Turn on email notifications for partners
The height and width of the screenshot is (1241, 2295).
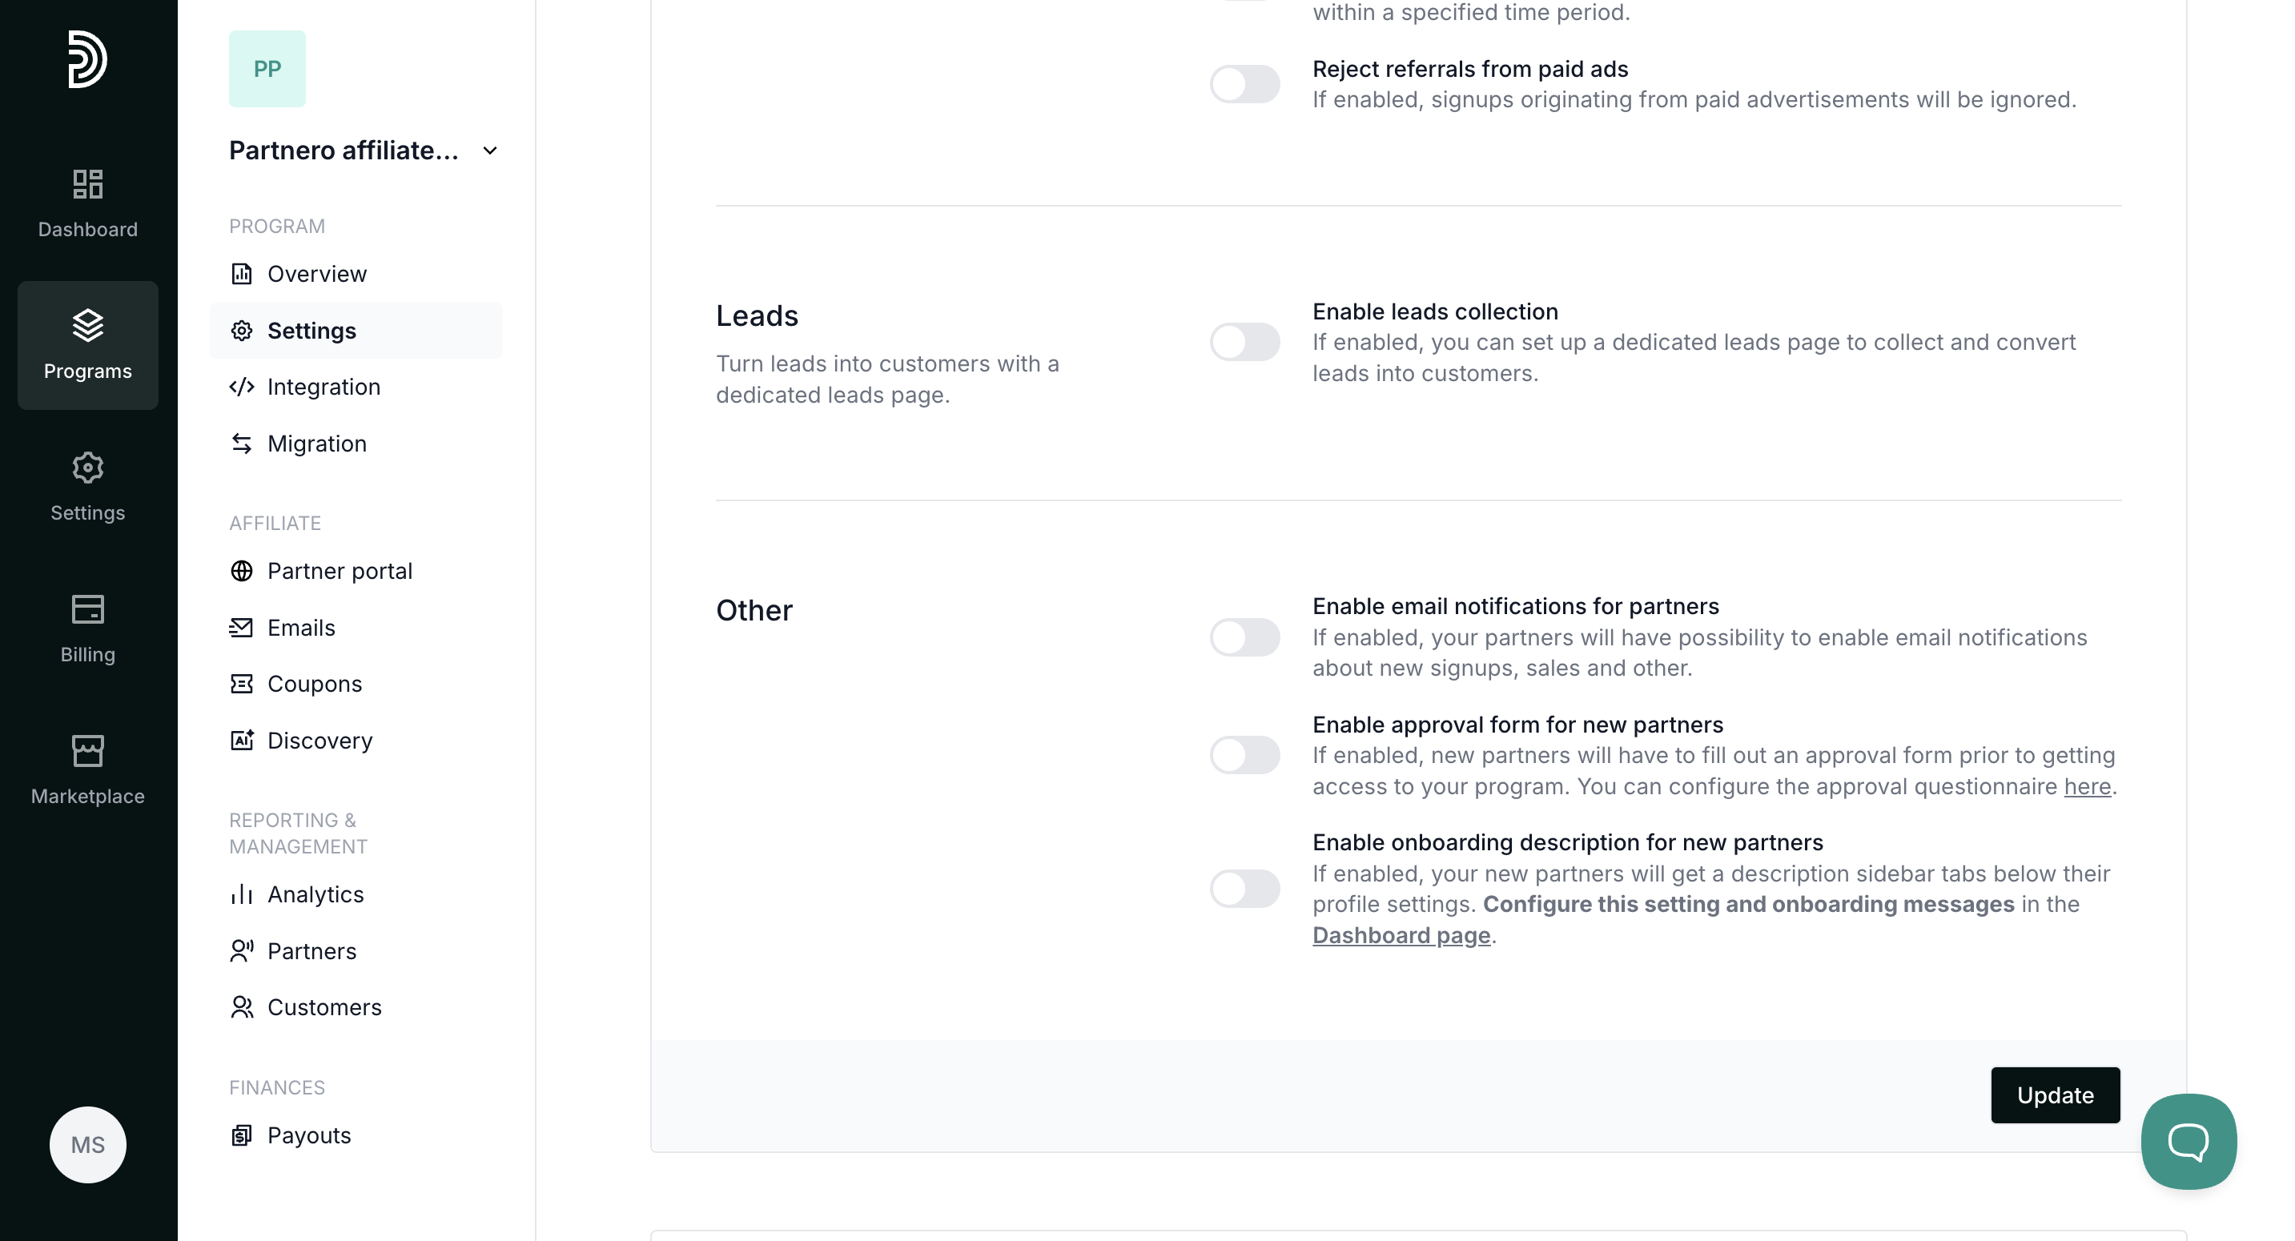1244,638
